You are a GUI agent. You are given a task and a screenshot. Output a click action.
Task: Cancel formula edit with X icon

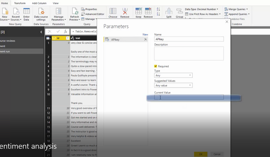coord(50,32)
